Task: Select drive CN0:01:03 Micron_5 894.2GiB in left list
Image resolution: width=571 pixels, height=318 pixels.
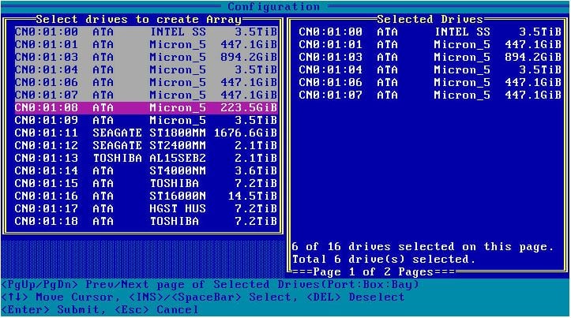Action: point(146,57)
